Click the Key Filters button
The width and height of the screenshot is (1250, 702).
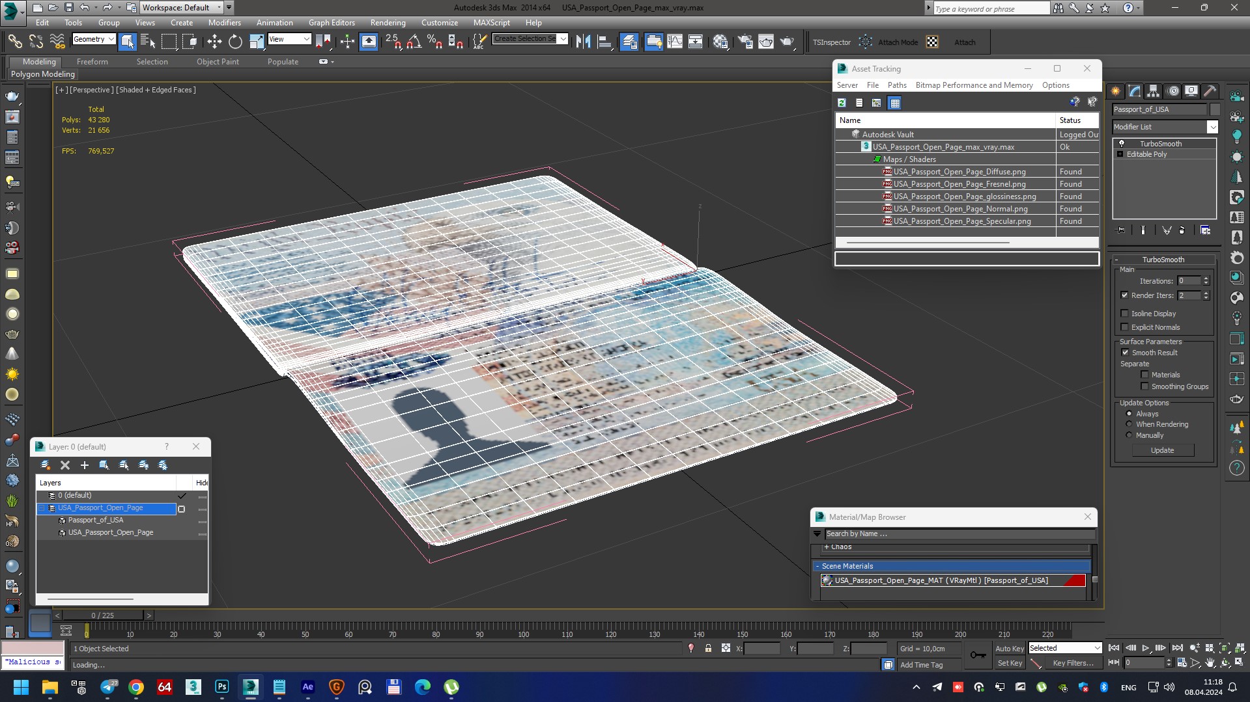[x=1073, y=663]
